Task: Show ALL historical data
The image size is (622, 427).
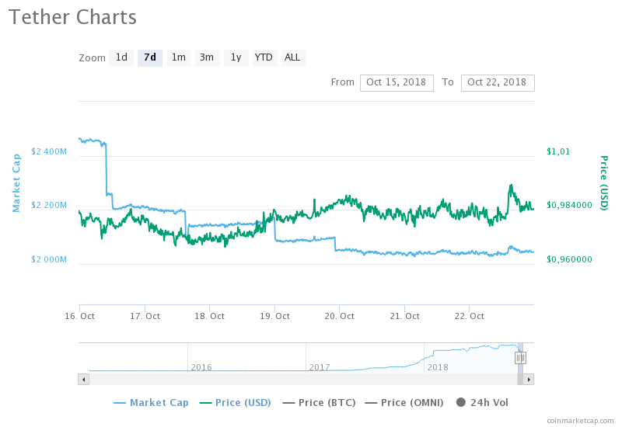Action: 293,57
